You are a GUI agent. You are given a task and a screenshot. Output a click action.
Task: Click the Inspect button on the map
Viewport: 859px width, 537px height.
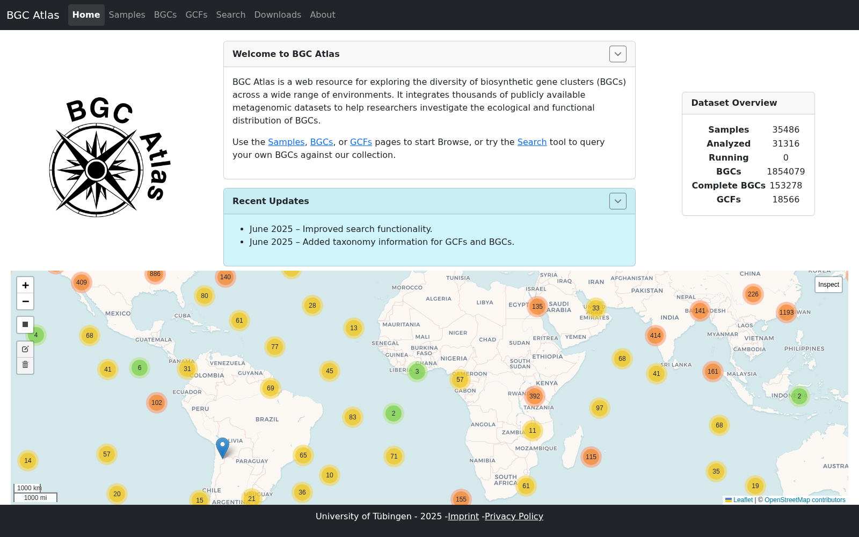(x=828, y=285)
